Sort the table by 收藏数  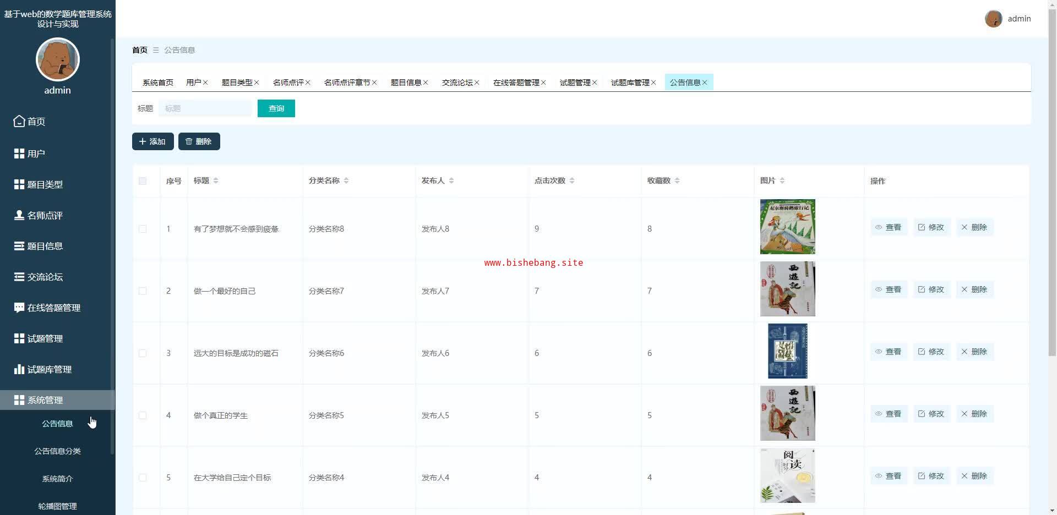click(x=677, y=181)
